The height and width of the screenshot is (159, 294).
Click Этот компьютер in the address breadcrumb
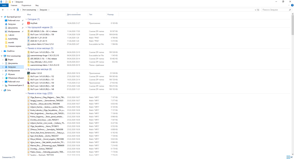[x=29, y=10]
